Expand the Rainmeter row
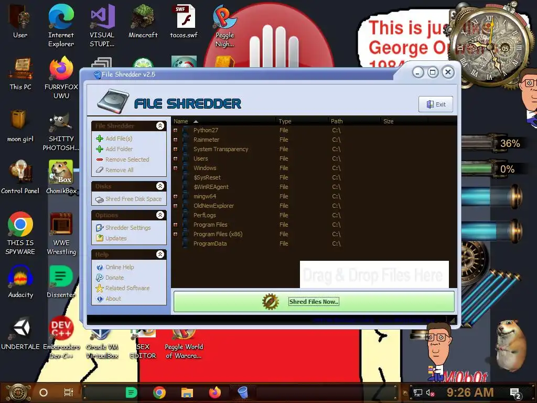Image resolution: width=537 pixels, height=403 pixels. [175, 140]
